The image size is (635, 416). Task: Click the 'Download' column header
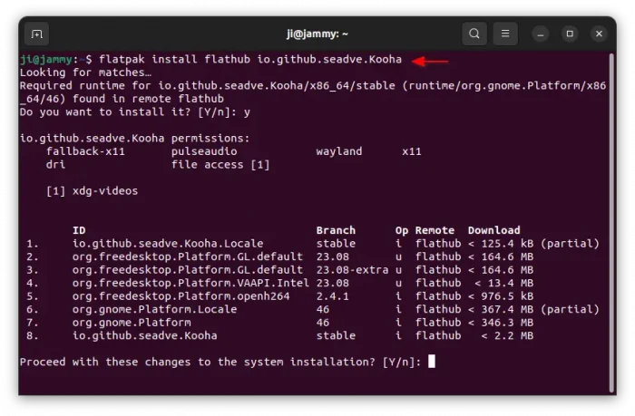pos(493,230)
